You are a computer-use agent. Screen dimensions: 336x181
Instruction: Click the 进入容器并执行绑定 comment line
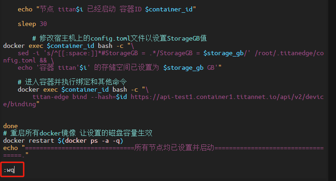[72, 82]
